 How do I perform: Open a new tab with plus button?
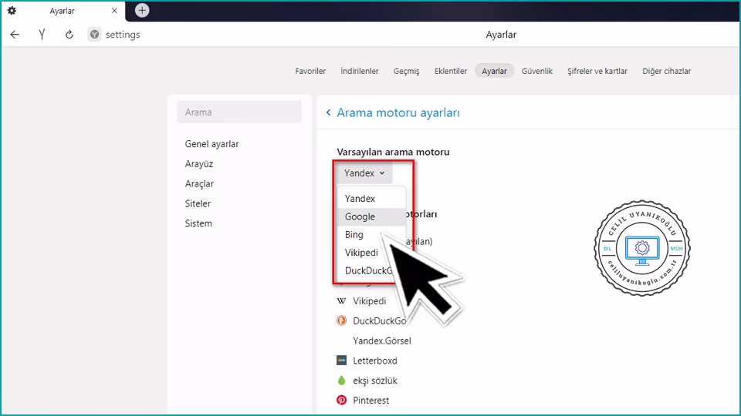[x=142, y=10]
